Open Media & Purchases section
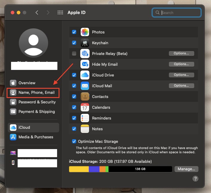The height and width of the screenshot is (193, 211). click(x=33, y=137)
